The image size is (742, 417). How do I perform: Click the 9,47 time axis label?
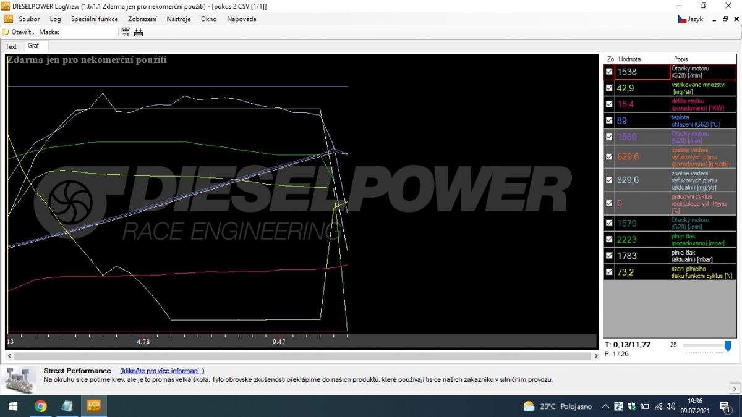[279, 342]
